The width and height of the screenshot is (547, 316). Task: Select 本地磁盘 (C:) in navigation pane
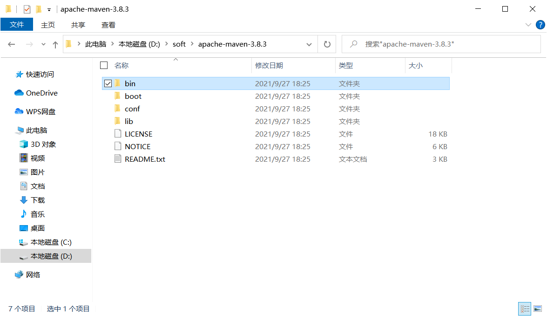point(51,242)
